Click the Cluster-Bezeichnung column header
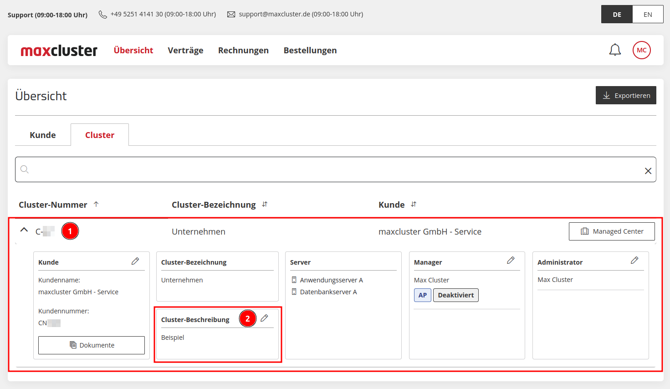The width and height of the screenshot is (670, 389). coord(214,205)
